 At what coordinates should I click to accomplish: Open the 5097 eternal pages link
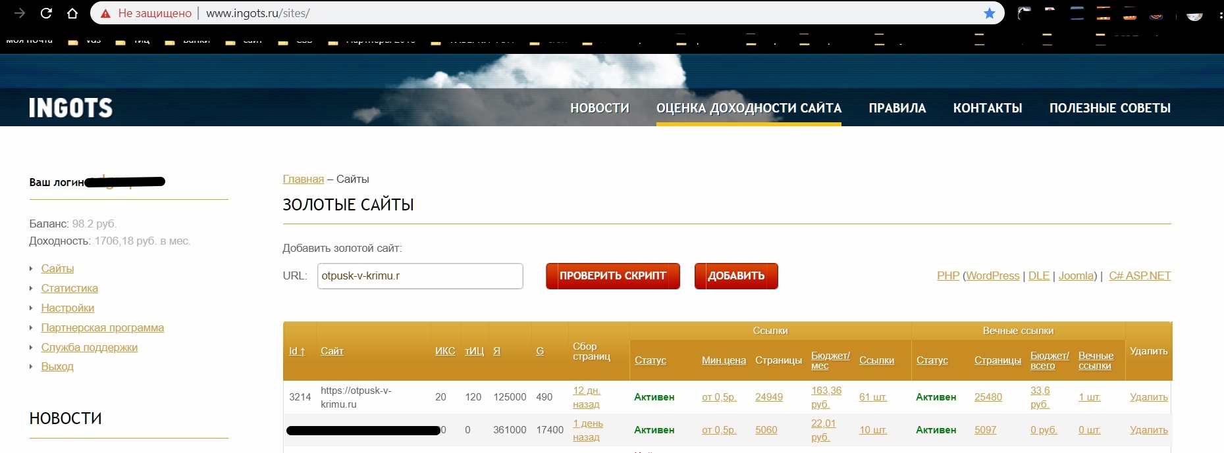(986, 430)
